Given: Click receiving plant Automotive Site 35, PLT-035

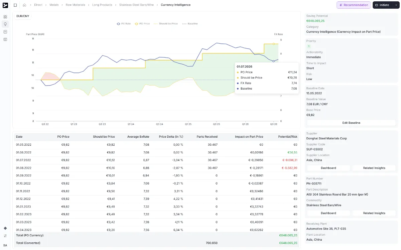Looking at the screenshot, I should tap(326, 229).
